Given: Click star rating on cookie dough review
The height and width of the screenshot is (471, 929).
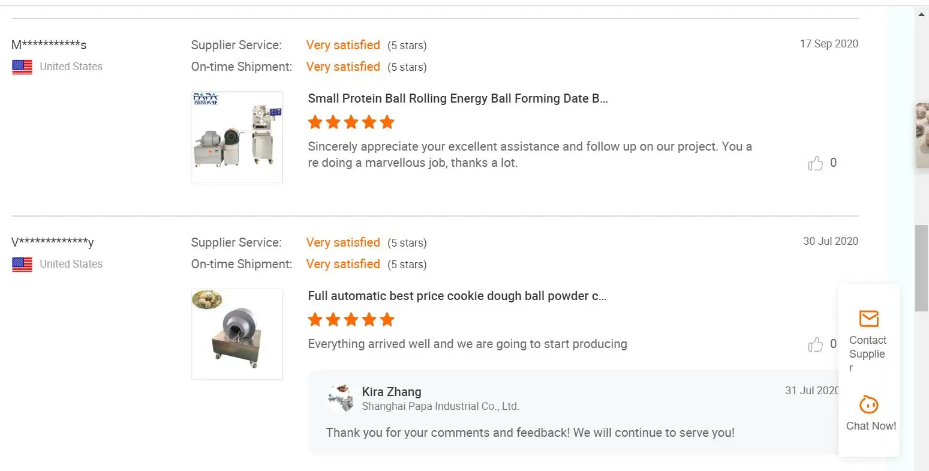Looking at the screenshot, I should (351, 320).
